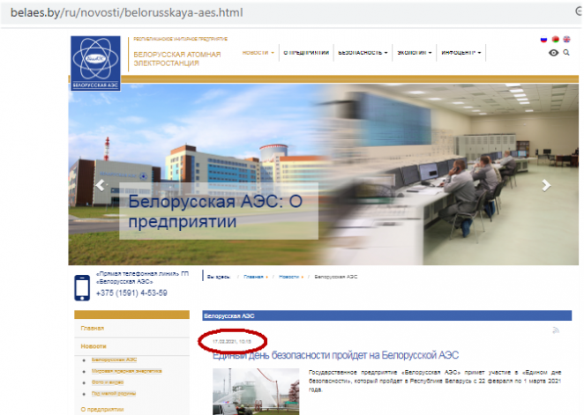Expand the Экология dropdown menu

click(x=414, y=53)
